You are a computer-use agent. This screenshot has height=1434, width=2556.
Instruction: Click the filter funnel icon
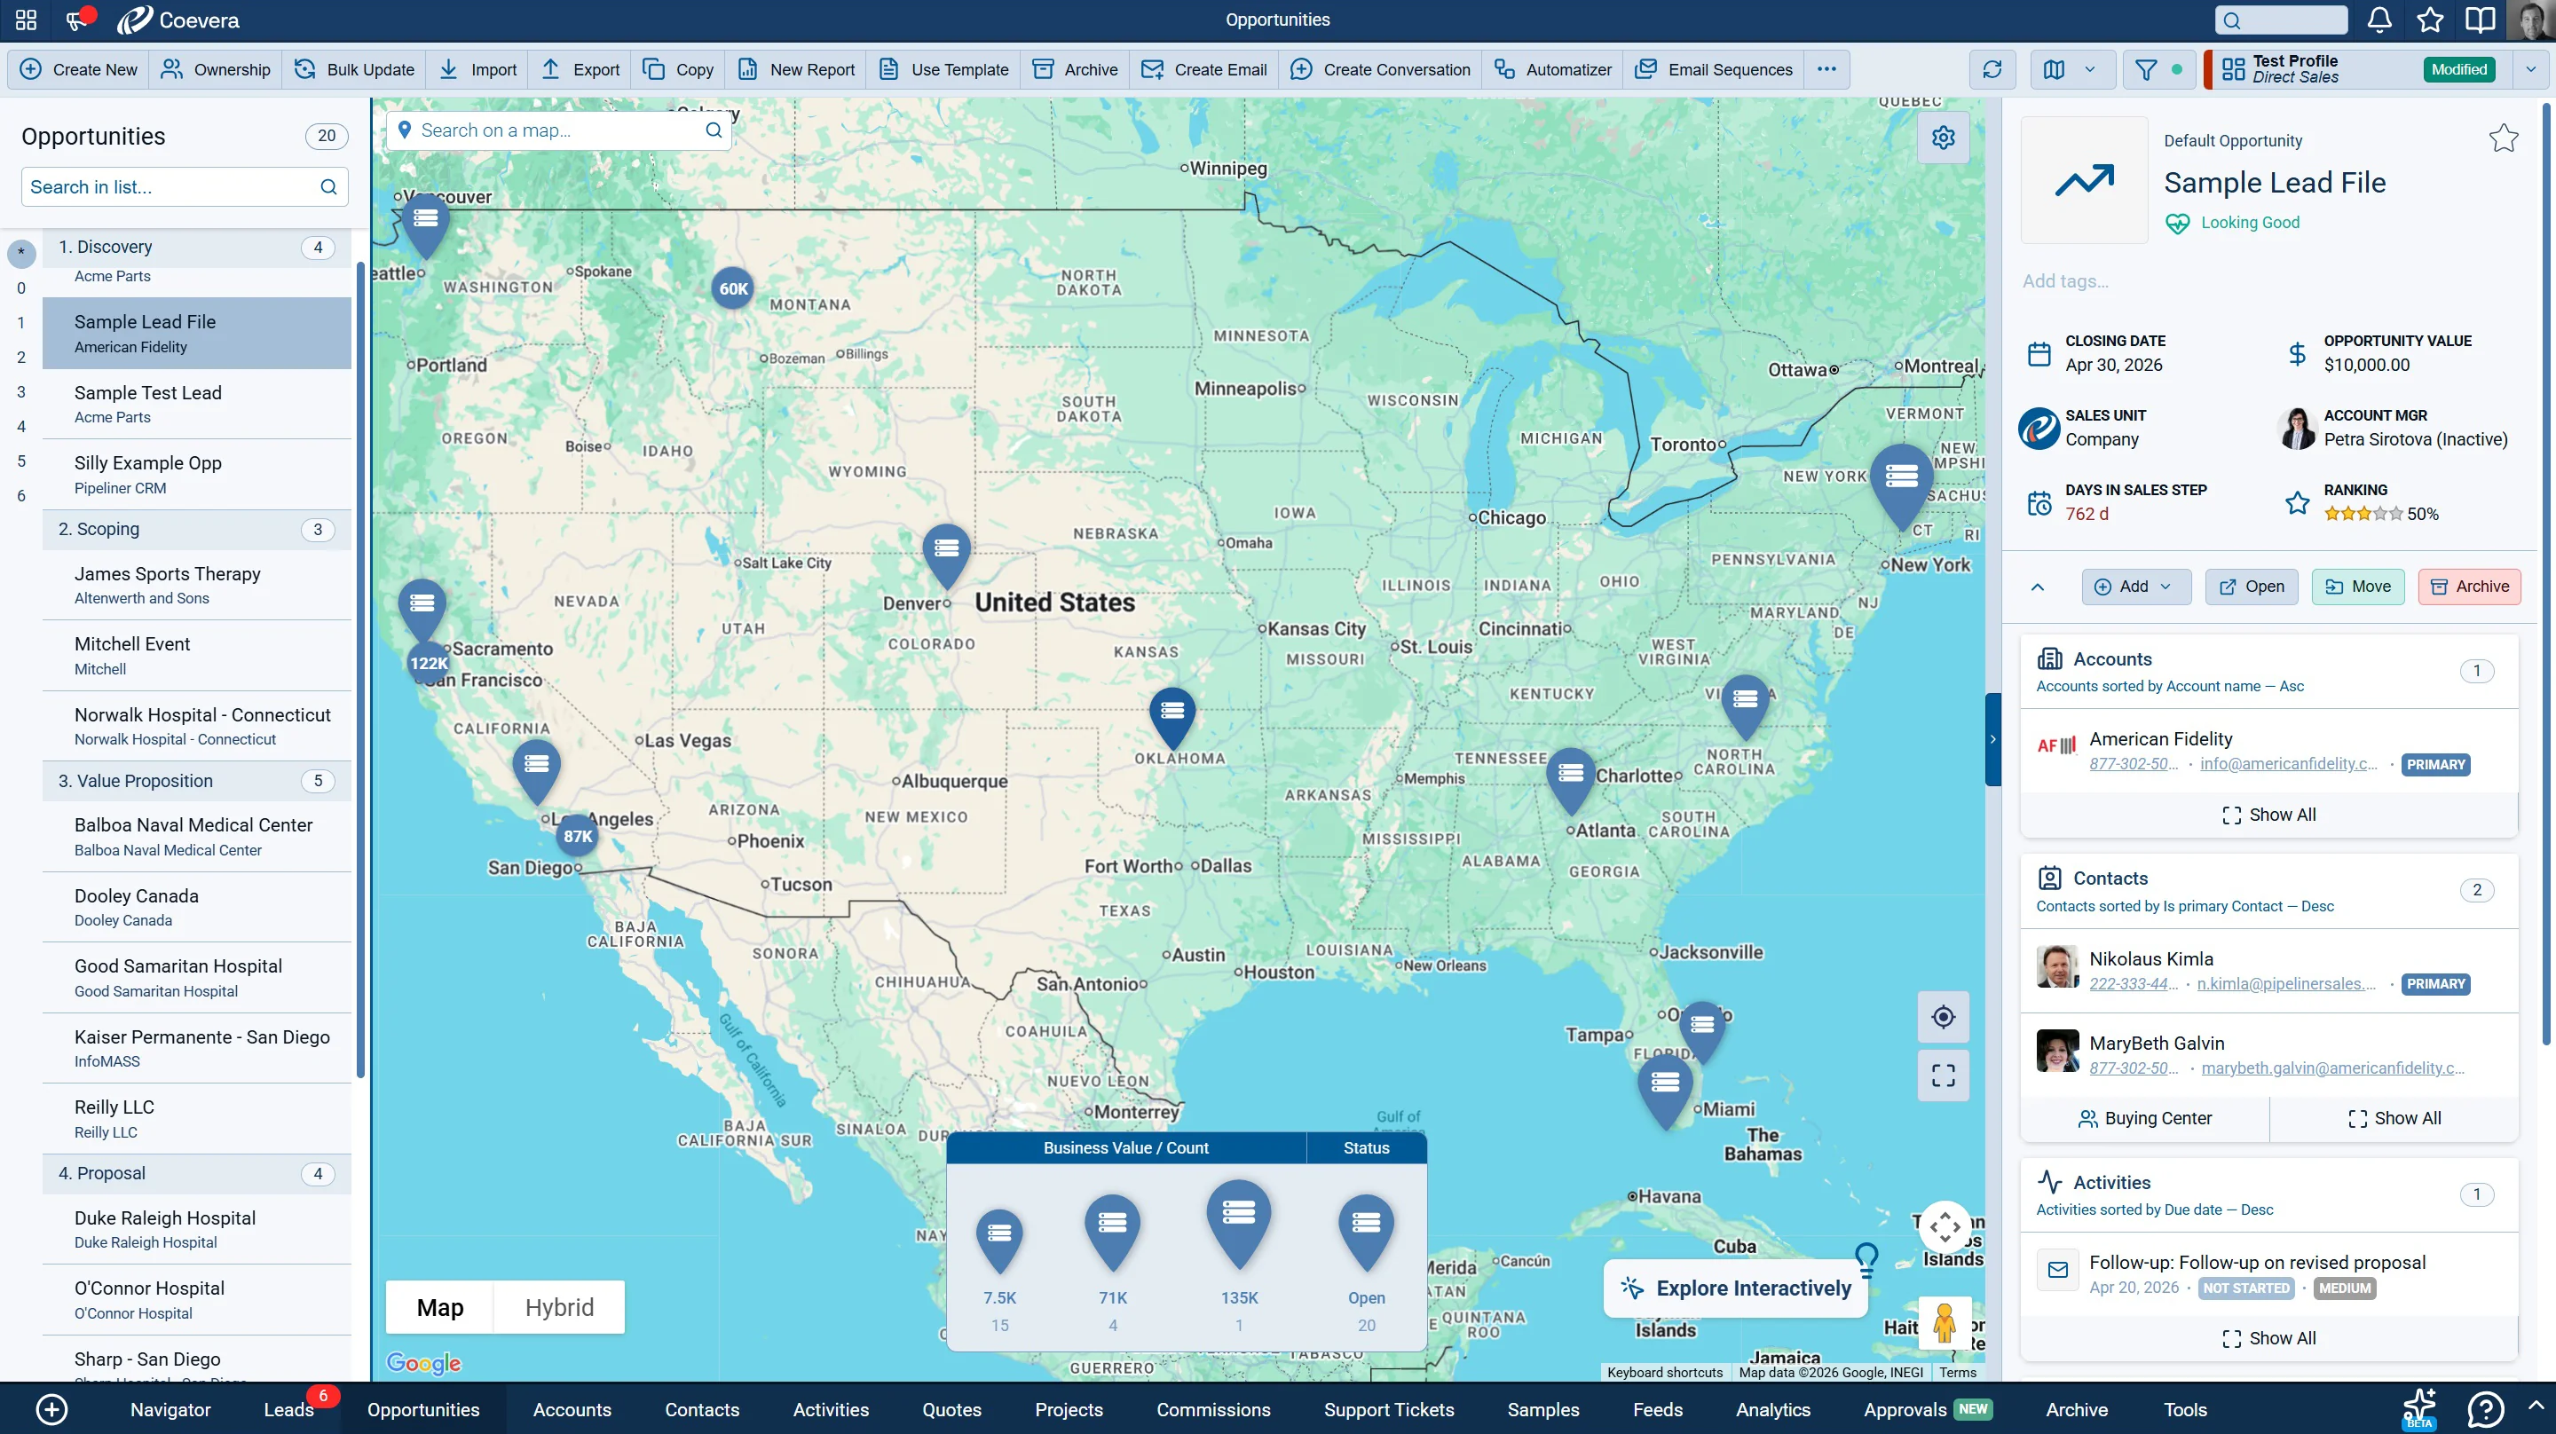click(x=2146, y=69)
